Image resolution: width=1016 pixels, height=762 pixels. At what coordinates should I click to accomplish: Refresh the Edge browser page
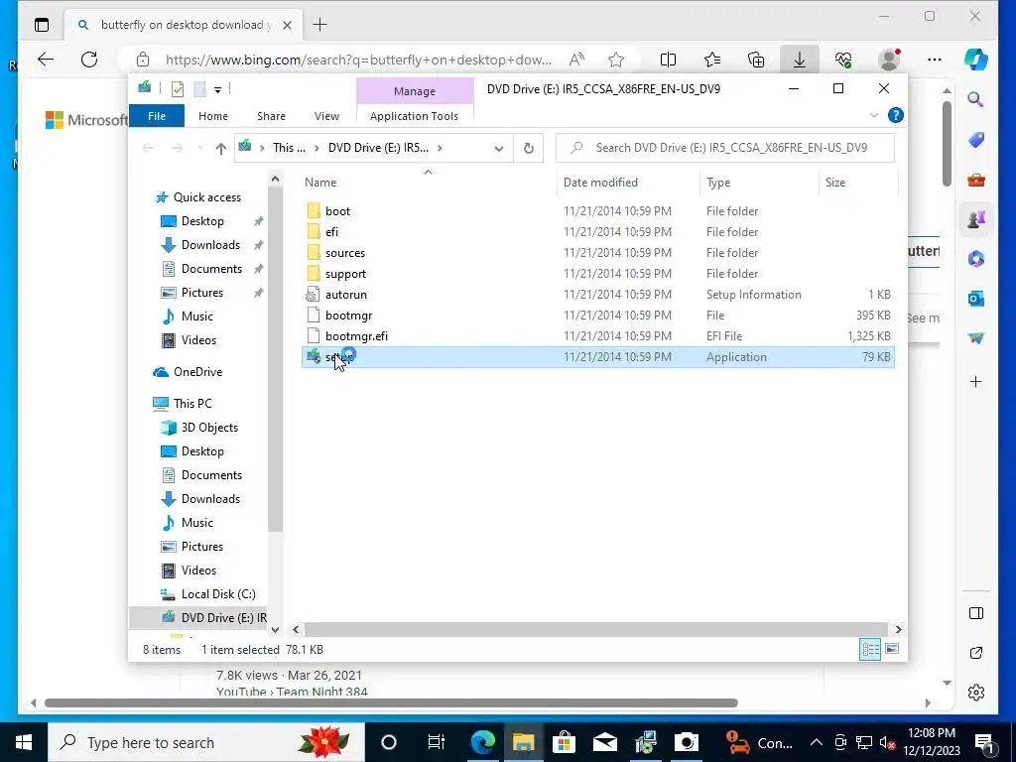pos(89,60)
